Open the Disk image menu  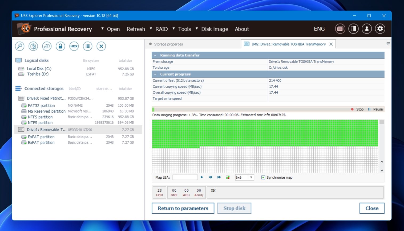coord(215,29)
